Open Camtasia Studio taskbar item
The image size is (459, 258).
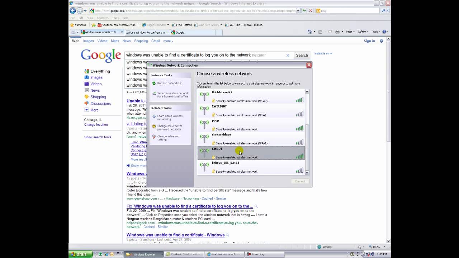(x=185, y=254)
